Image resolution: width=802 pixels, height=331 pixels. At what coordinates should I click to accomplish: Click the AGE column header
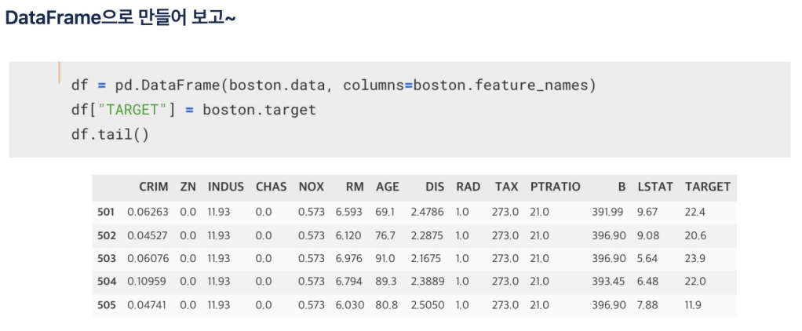(x=387, y=187)
